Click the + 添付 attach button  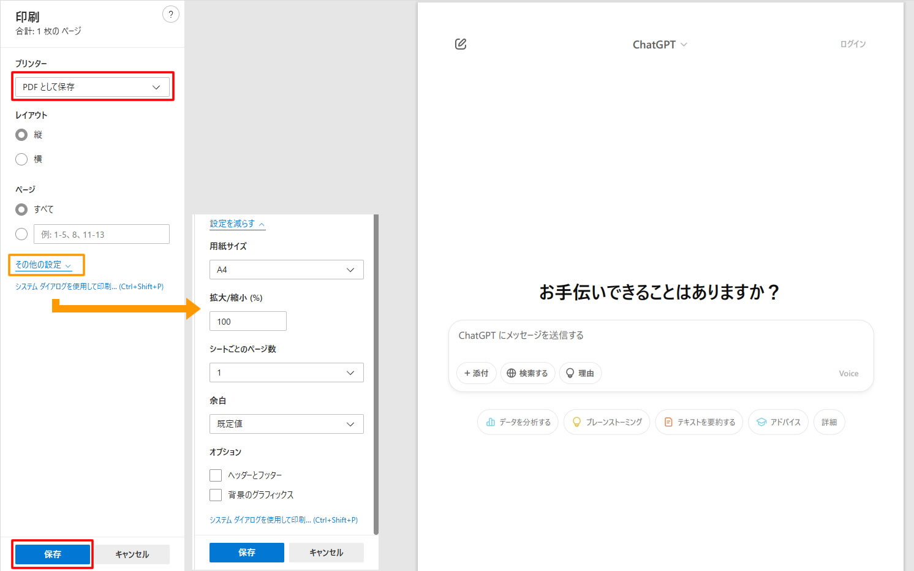click(x=477, y=373)
